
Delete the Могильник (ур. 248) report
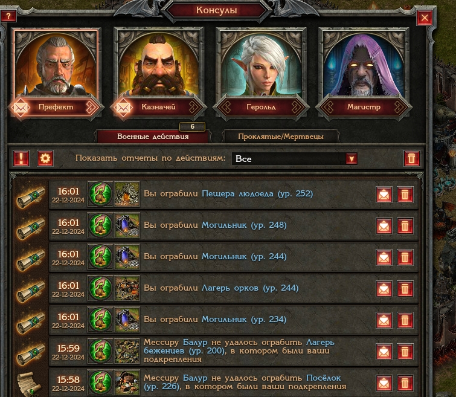tap(405, 226)
